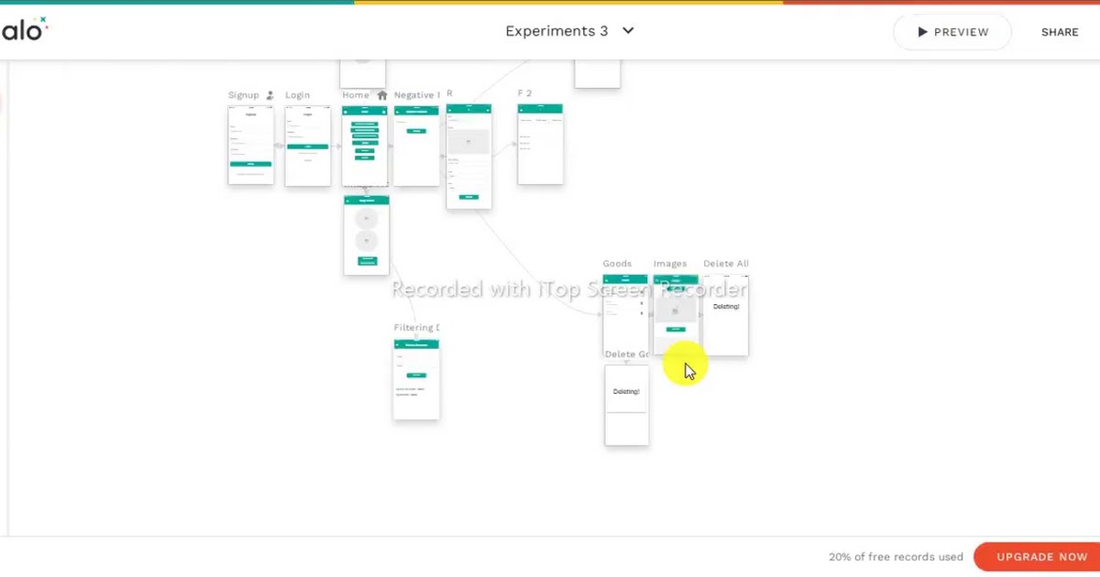Select the Goods screen thumbnail

click(x=625, y=314)
